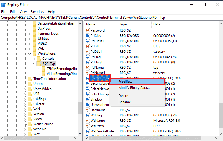Screen dimensions: 223x141
Task: Click the WebSocketListe... DWORD icon
Action: coord(88,131)
